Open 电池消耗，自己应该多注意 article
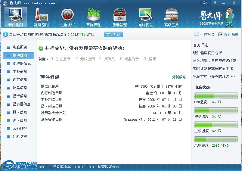 215,61
